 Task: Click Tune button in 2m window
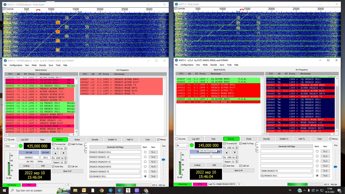pyautogui.click(x=319, y=139)
